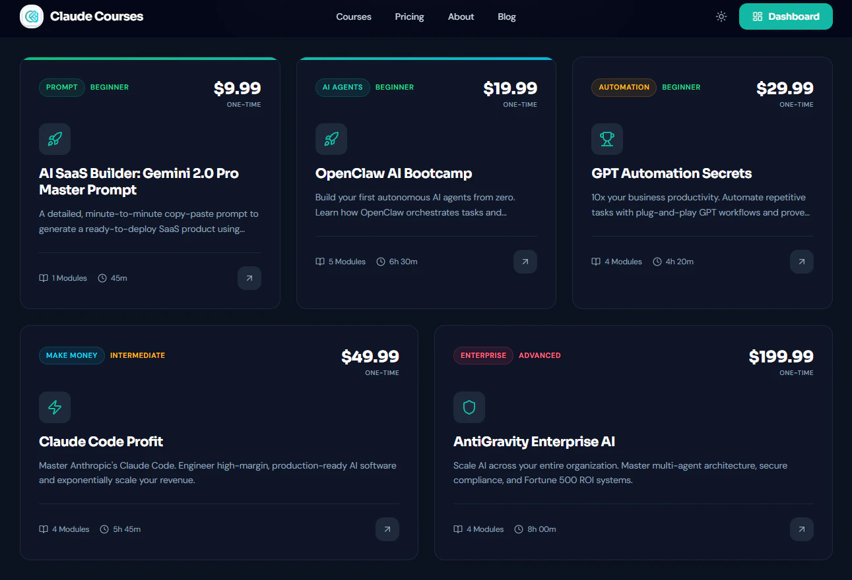Click the Claude Courses brand name
The width and height of the screenshot is (852, 580).
tap(97, 16)
